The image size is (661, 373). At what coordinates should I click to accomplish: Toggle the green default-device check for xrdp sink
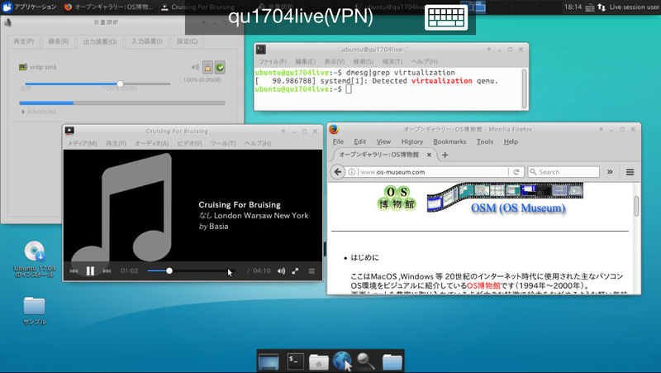(221, 68)
